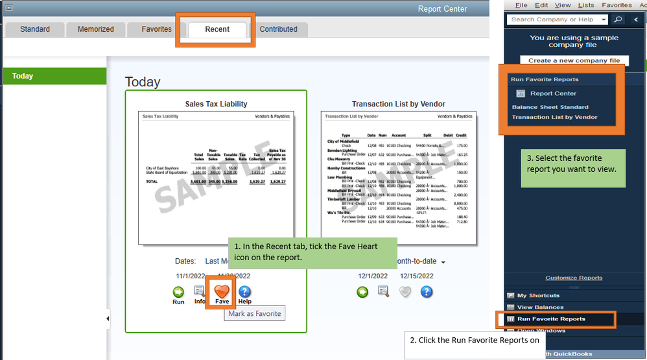Select My Shortcuts in sidebar
Image resolution: width=647 pixels, height=360 pixels.
tap(538, 296)
